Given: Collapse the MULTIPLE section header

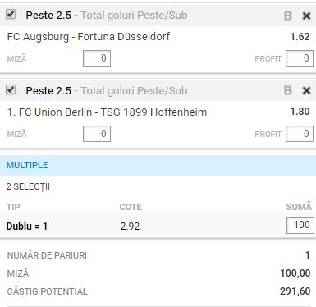Looking at the screenshot, I should coord(158,165).
